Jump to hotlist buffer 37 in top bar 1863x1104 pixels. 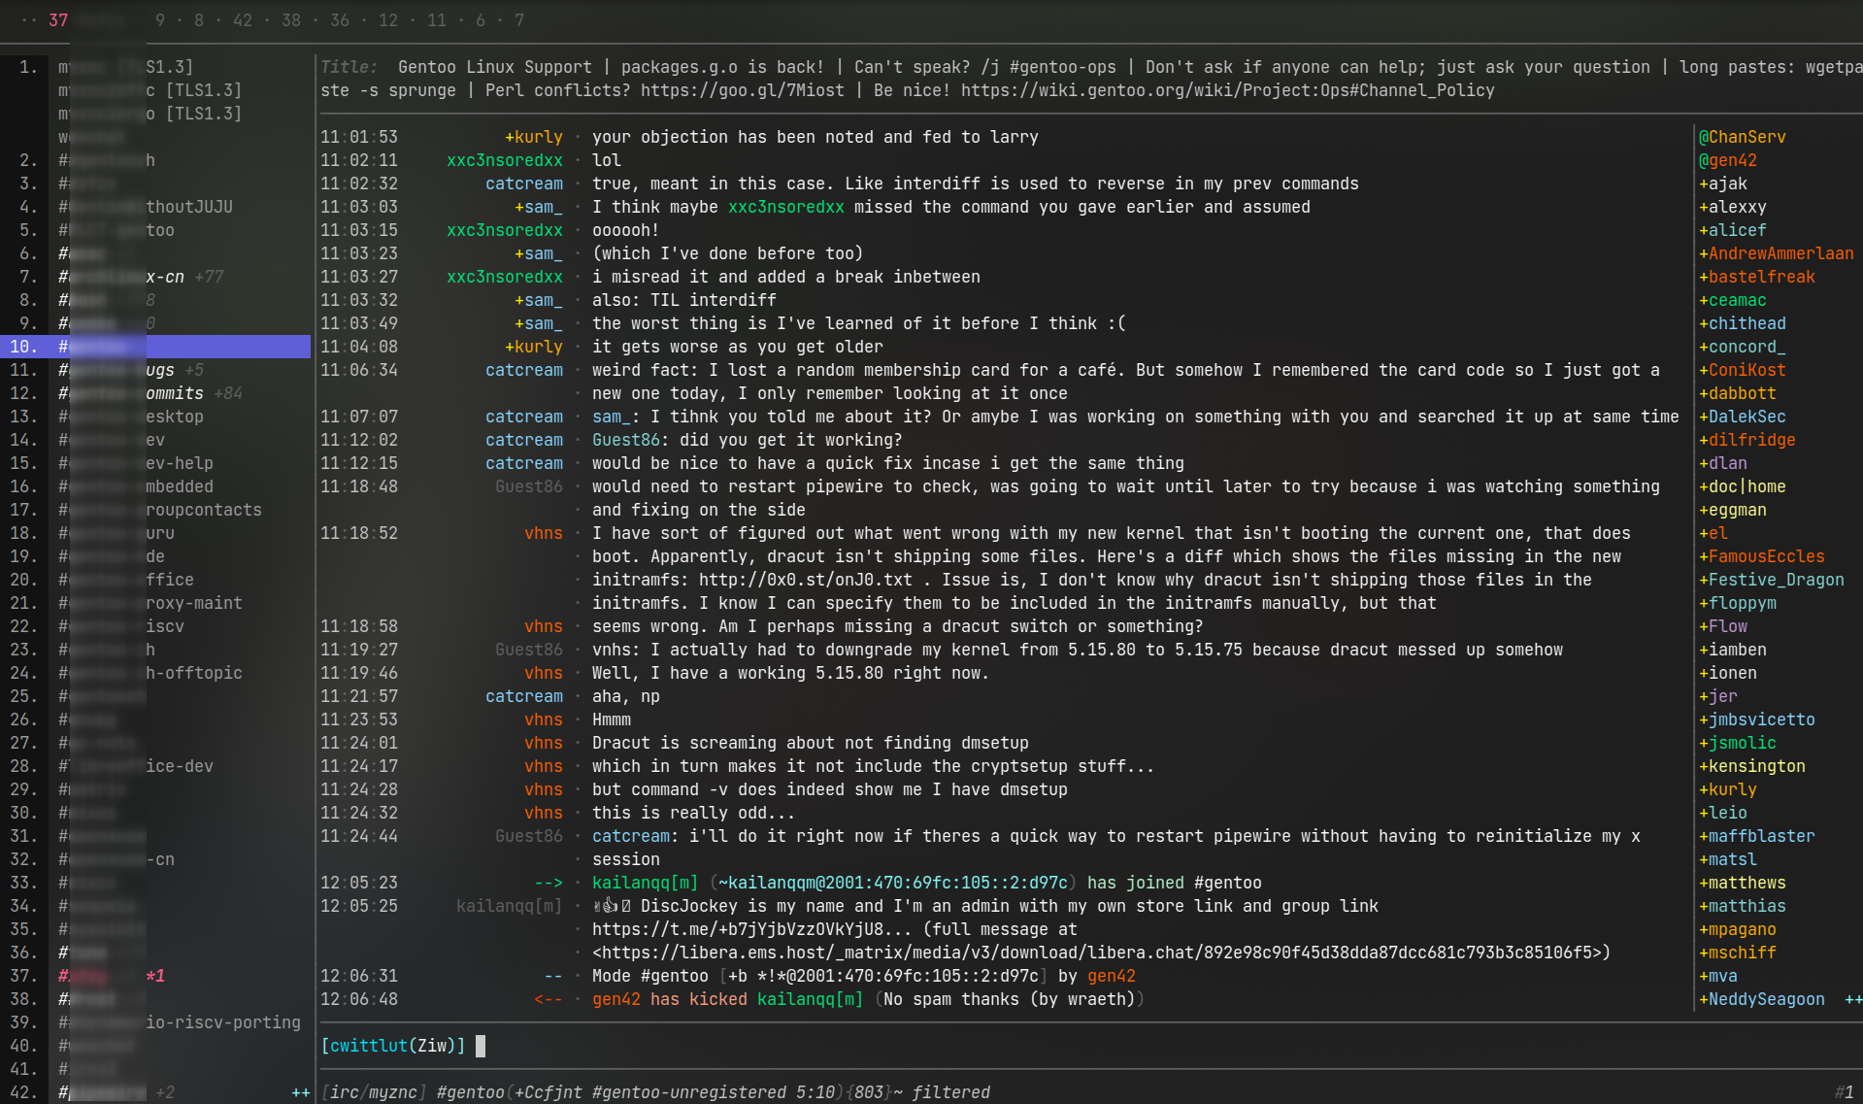[x=58, y=20]
